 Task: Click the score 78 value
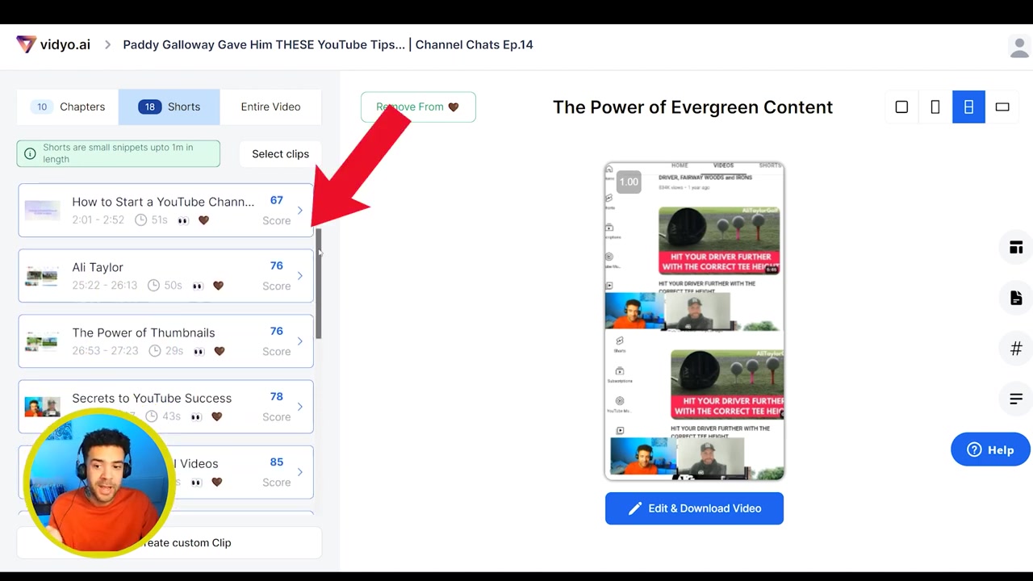pyautogui.click(x=277, y=396)
